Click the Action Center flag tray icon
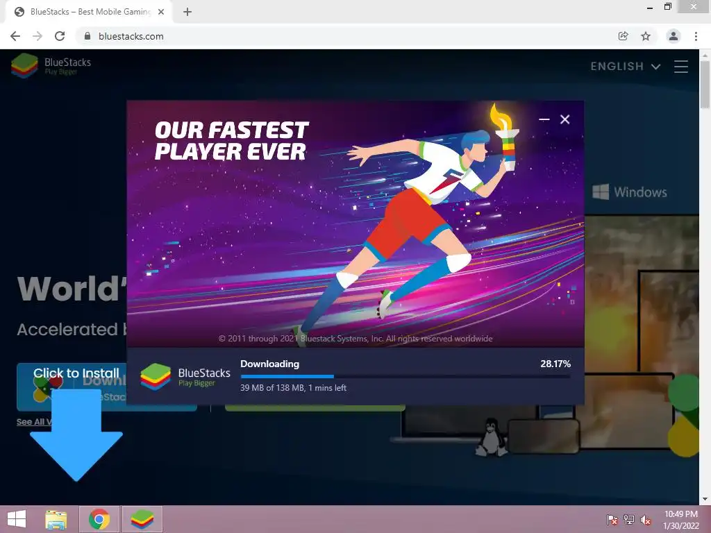Image resolution: width=711 pixels, height=533 pixels. click(x=612, y=520)
